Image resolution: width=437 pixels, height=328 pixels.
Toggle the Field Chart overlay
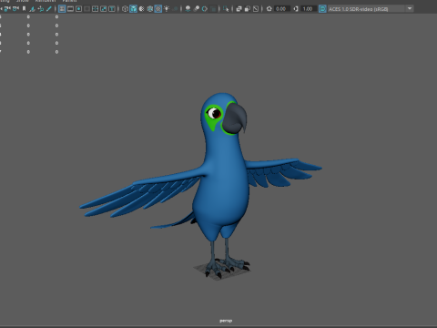click(95, 9)
